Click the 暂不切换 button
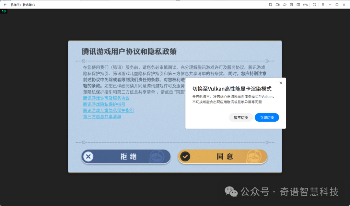This screenshot has width=350, height=206. point(241,117)
